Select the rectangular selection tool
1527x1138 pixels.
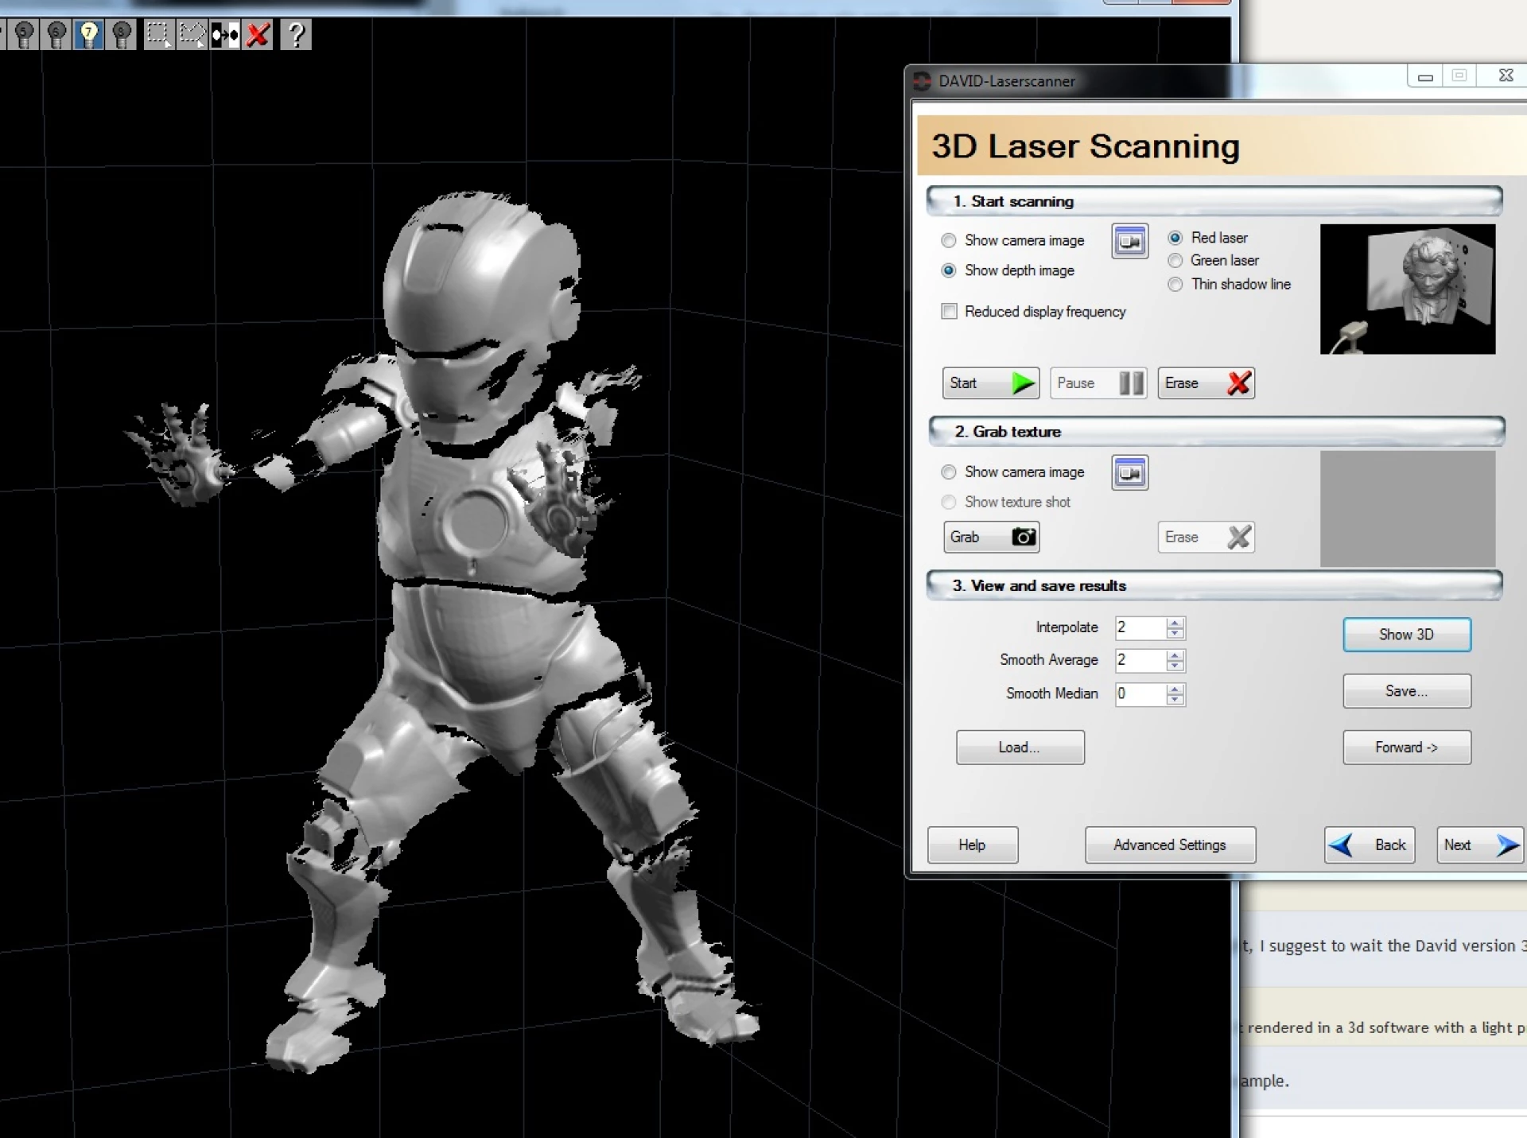[x=157, y=34]
